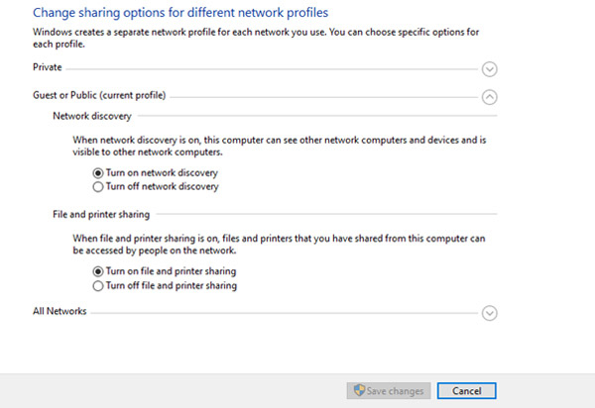Click the Network discovery section heading
Screen dimensions: 595x408
tap(91, 117)
